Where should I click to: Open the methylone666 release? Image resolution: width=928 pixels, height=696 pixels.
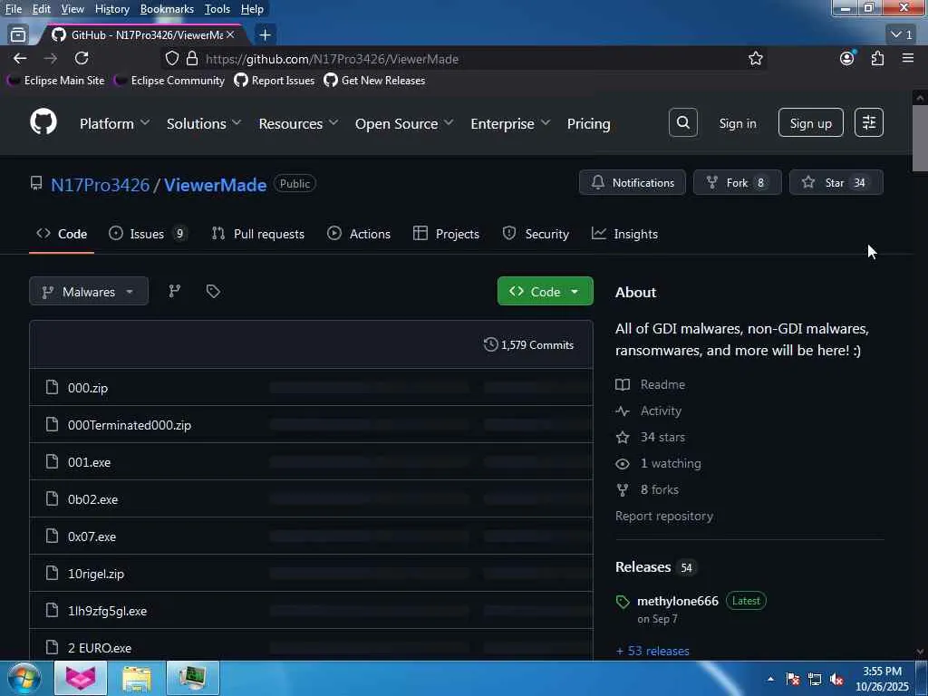[x=678, y=601]
